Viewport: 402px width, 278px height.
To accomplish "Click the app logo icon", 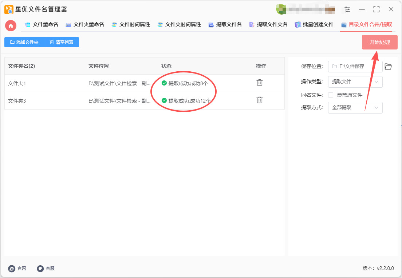I will [9, 9].
